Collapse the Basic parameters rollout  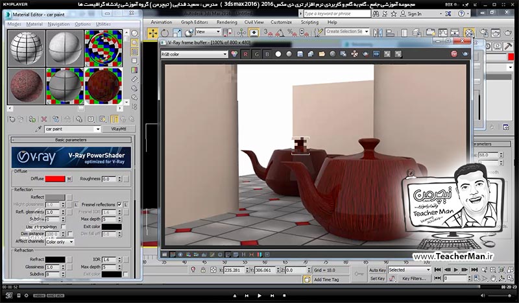coord(71,140)
